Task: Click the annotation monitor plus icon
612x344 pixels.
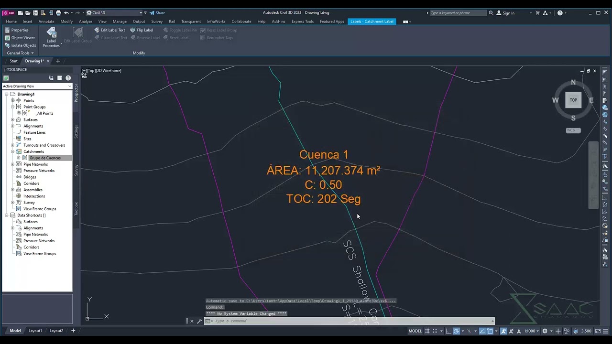Action: (x=559, y=331)
